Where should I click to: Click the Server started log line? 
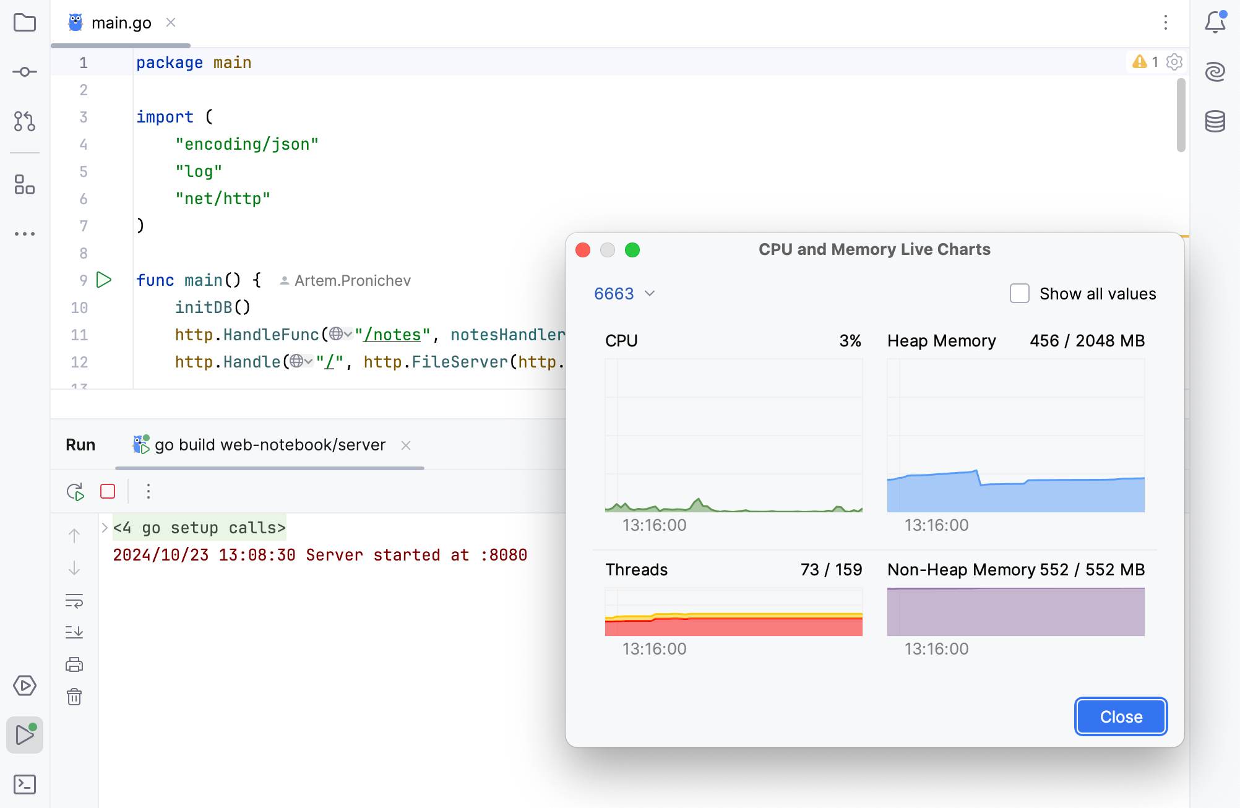pos(320,555)
